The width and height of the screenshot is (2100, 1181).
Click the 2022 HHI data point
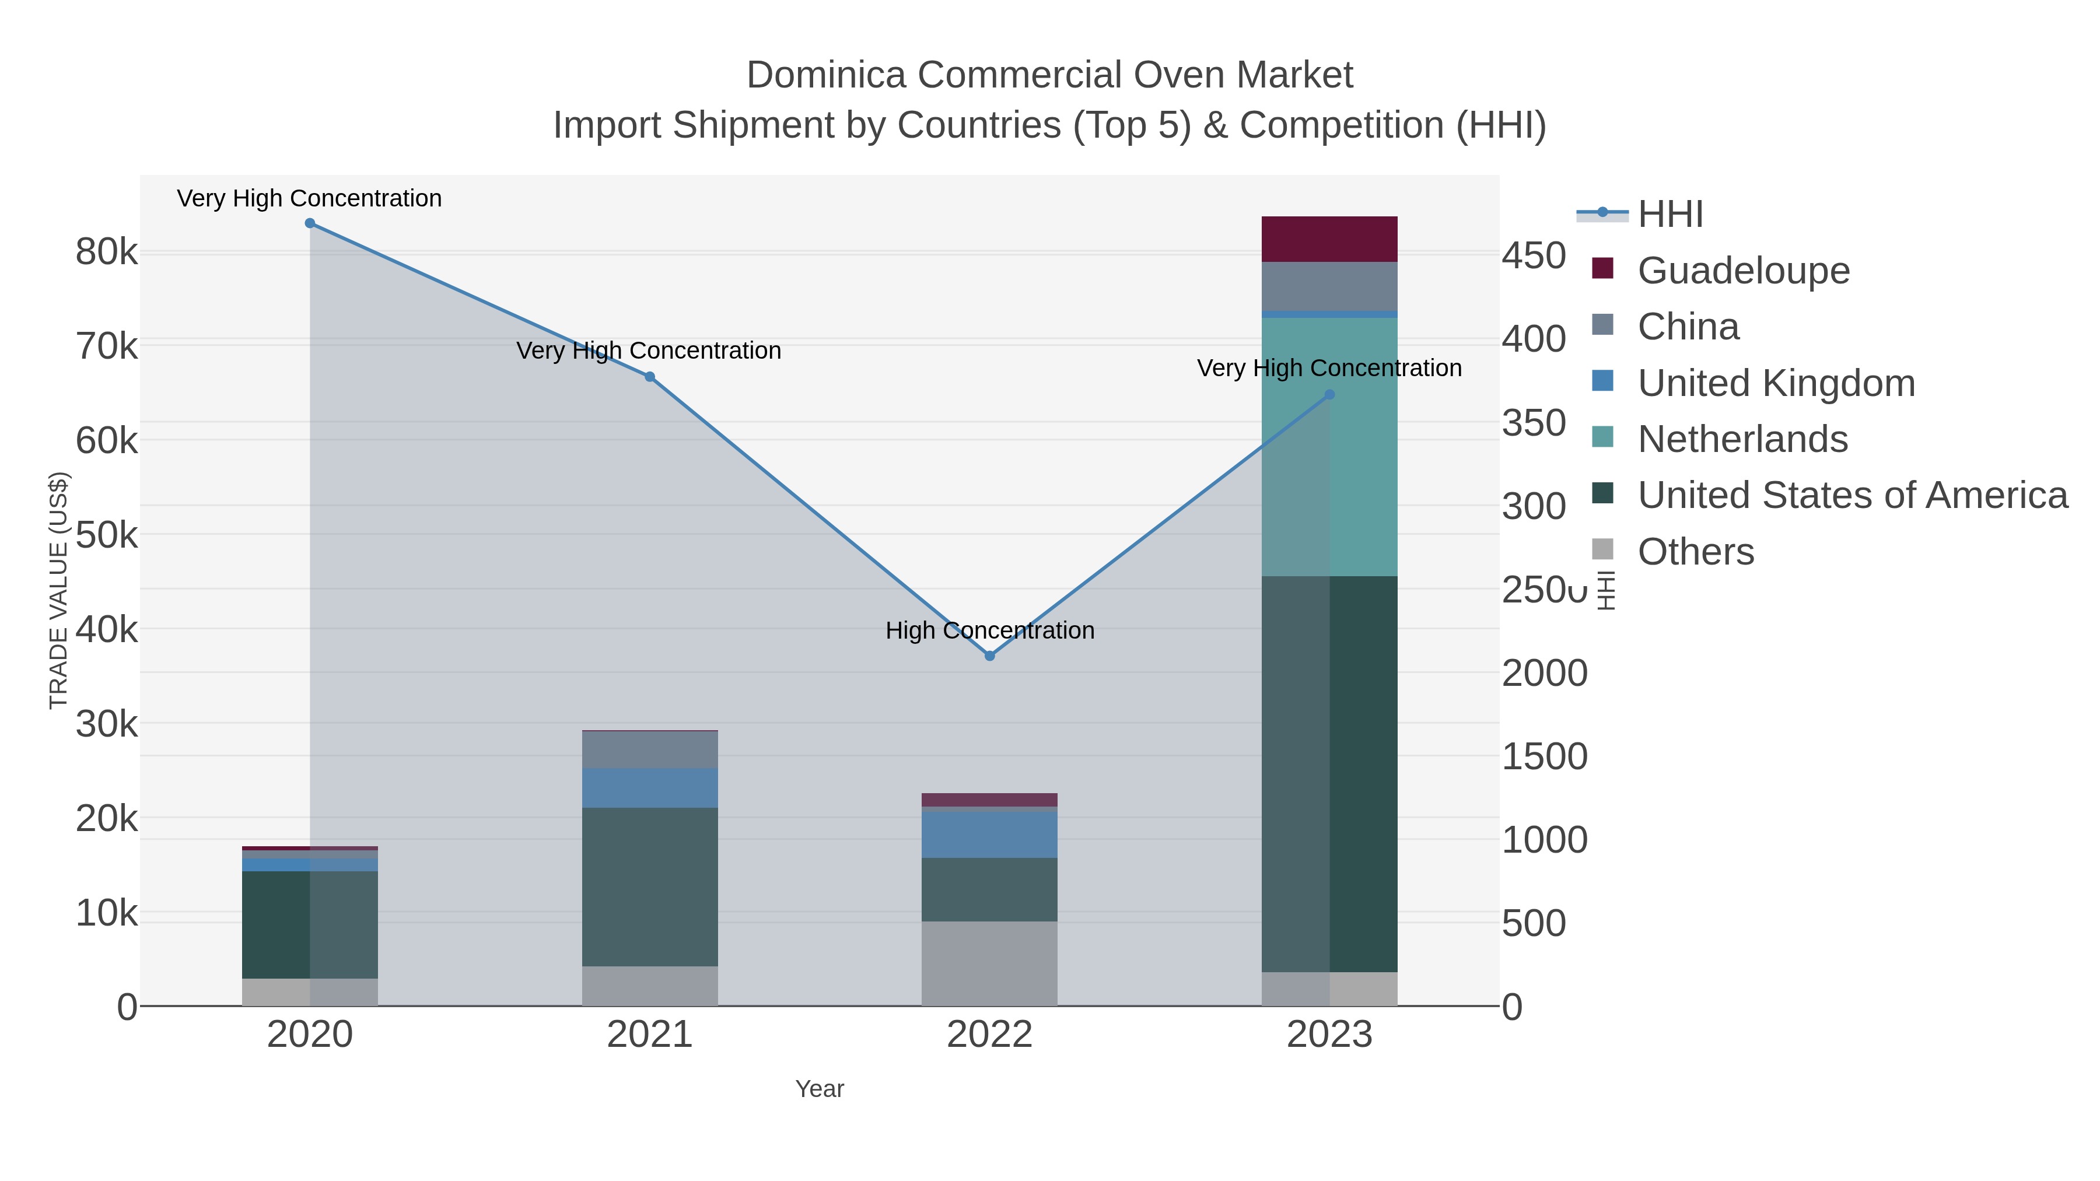(x=990, y=656)
